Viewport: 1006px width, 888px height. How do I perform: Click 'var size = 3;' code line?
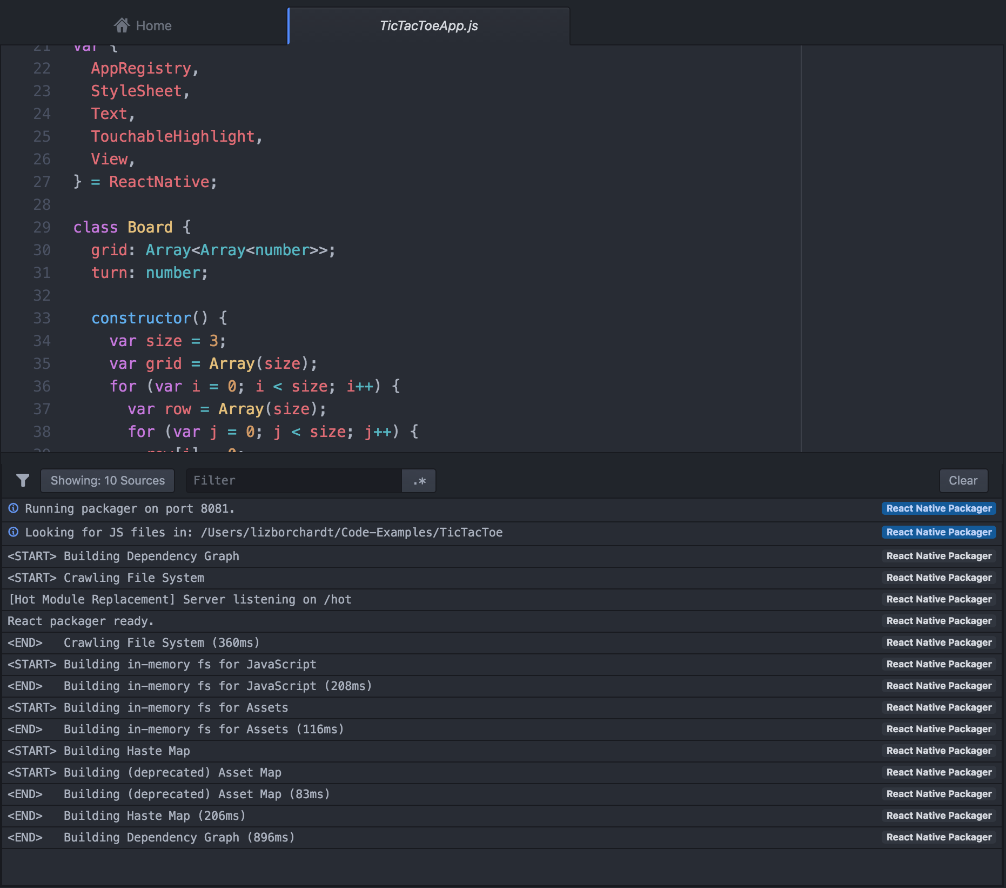click(x=168, y=341)
